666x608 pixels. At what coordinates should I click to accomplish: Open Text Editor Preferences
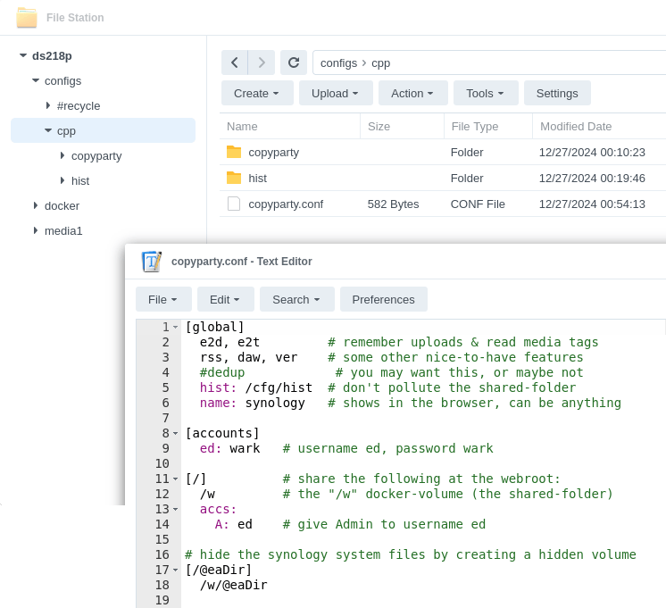pyautogui.click(x=384, y=300)
